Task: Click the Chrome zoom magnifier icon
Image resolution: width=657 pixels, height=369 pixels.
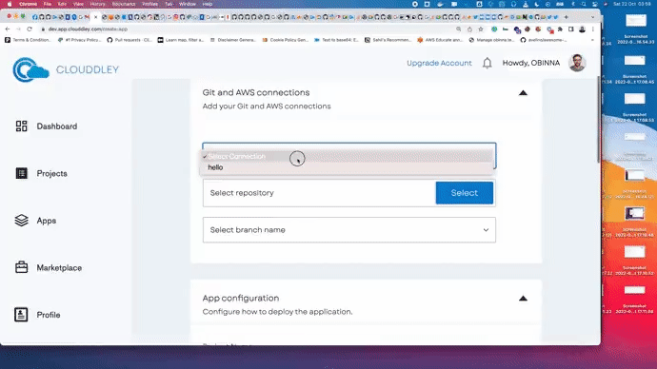Action: (458, 29)
